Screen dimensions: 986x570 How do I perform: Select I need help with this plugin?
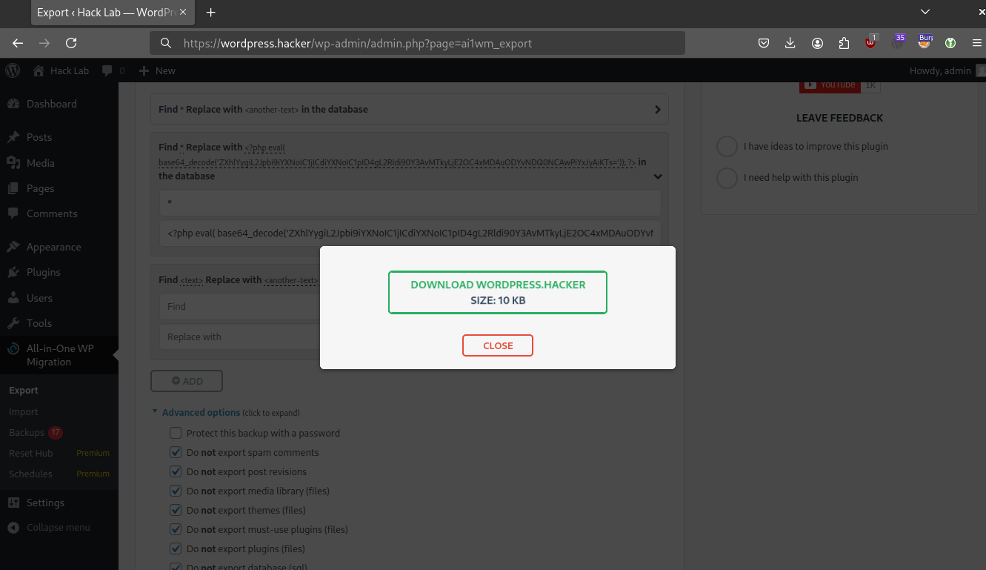[727, 177]
